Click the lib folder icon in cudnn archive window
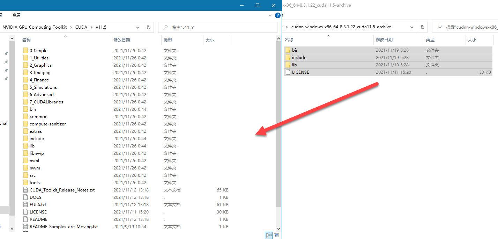The height and width of the screenshot is (239, 498). (x=288, y=65)
